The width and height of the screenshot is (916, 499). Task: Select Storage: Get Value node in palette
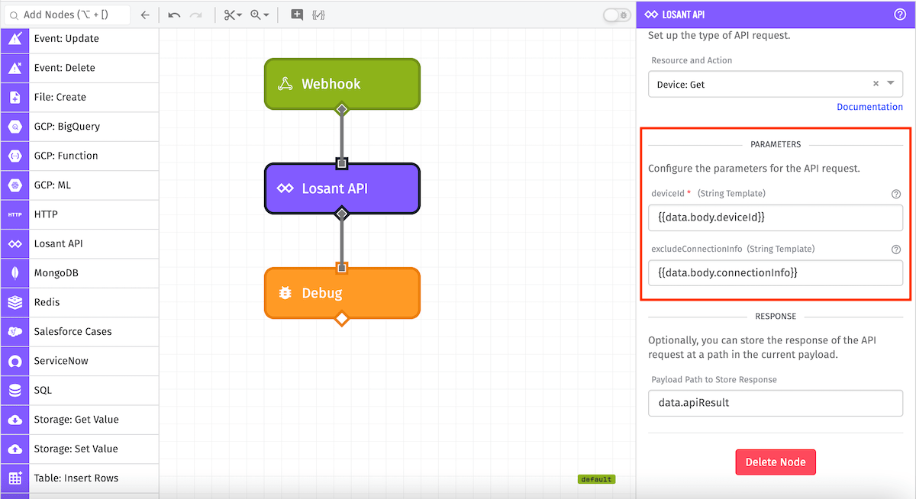click(79, 420)
